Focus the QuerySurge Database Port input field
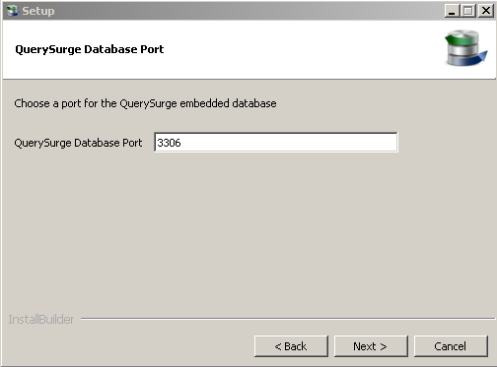 pyautogui.click(x=276, y=143)
